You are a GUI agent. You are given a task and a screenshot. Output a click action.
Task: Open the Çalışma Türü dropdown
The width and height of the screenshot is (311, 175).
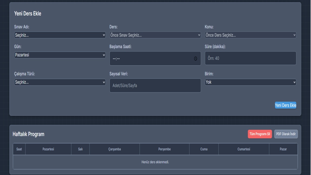pos(60,82)
